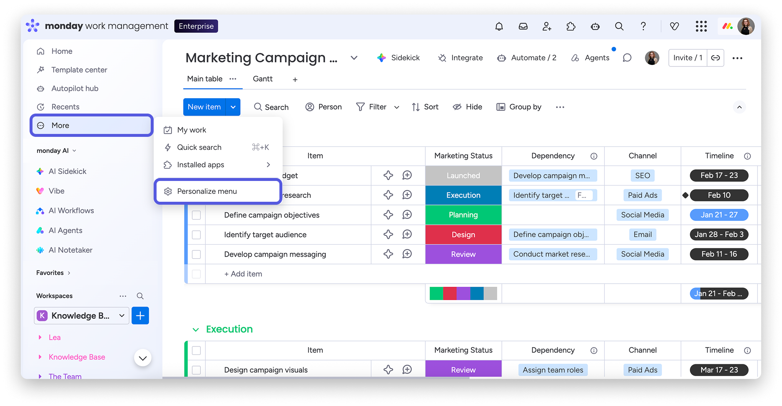782x406 pixels.
Task: Open Main table tab options dots
Action: pos(233,79)
